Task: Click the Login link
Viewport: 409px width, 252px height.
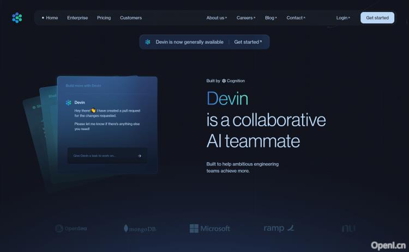Action: coord(343,18)
